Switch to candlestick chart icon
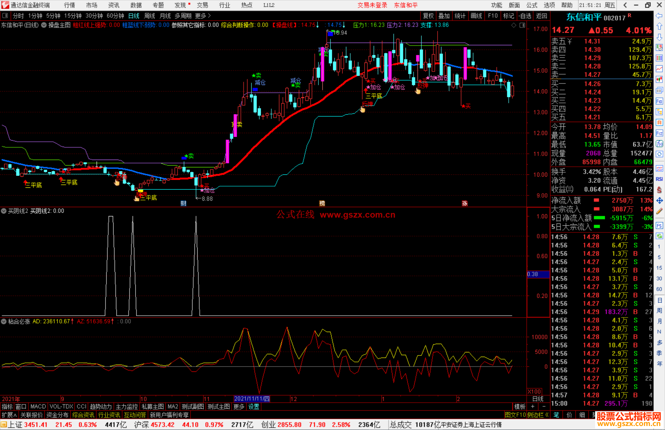665x430 pixels. tap(659, 80)
